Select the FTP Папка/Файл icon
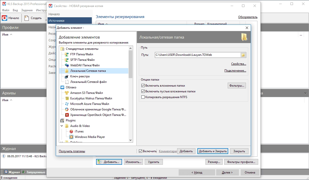Screen dimensions: 309x180 (67, 54)
